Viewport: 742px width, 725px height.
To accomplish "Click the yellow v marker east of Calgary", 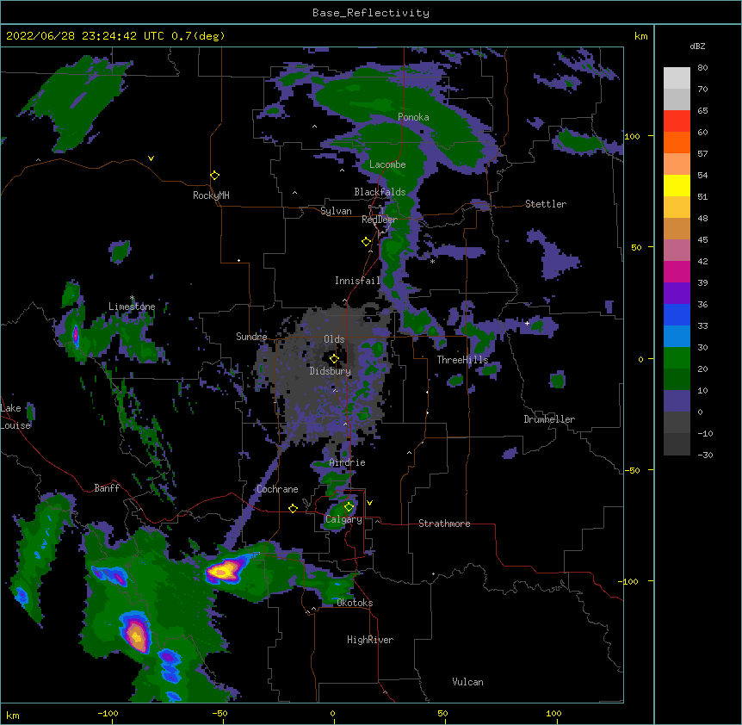I will [x=369, y=503].
